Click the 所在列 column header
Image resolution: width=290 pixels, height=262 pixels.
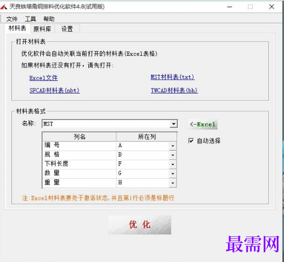(147, 137)
